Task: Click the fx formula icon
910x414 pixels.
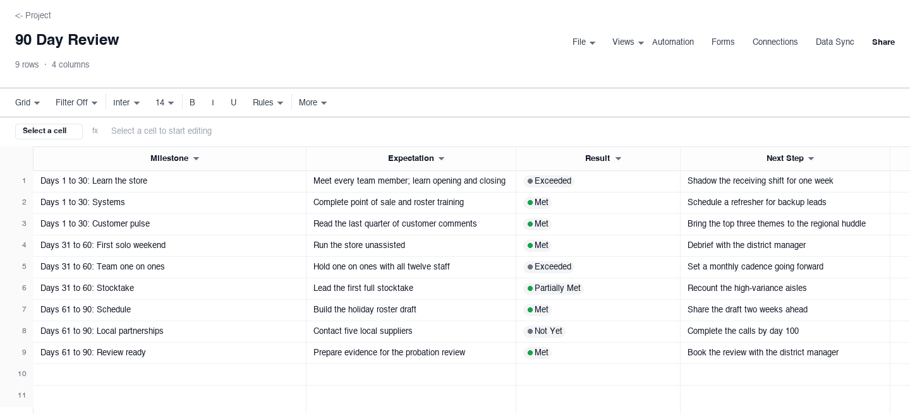Action: click(x=95, y=131)
